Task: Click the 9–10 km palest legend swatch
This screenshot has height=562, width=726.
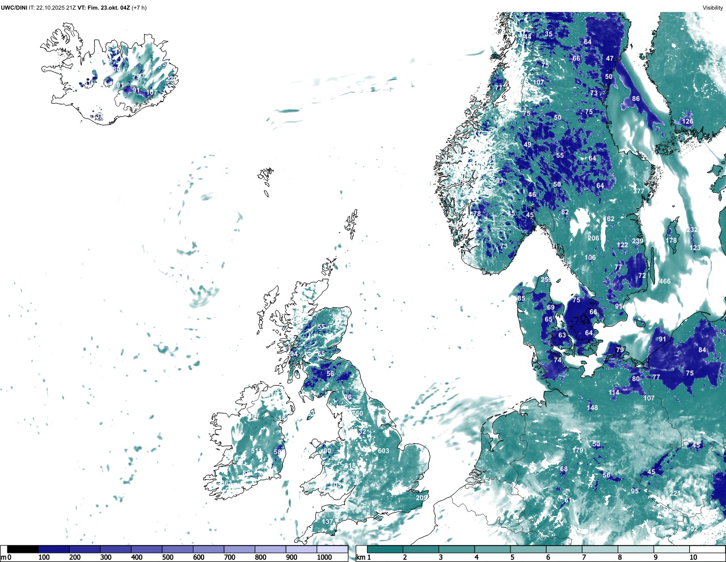Action: pyautogui.click(x=673, y=549)
